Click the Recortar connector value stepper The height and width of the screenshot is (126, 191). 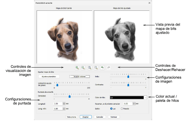point(134,103)
